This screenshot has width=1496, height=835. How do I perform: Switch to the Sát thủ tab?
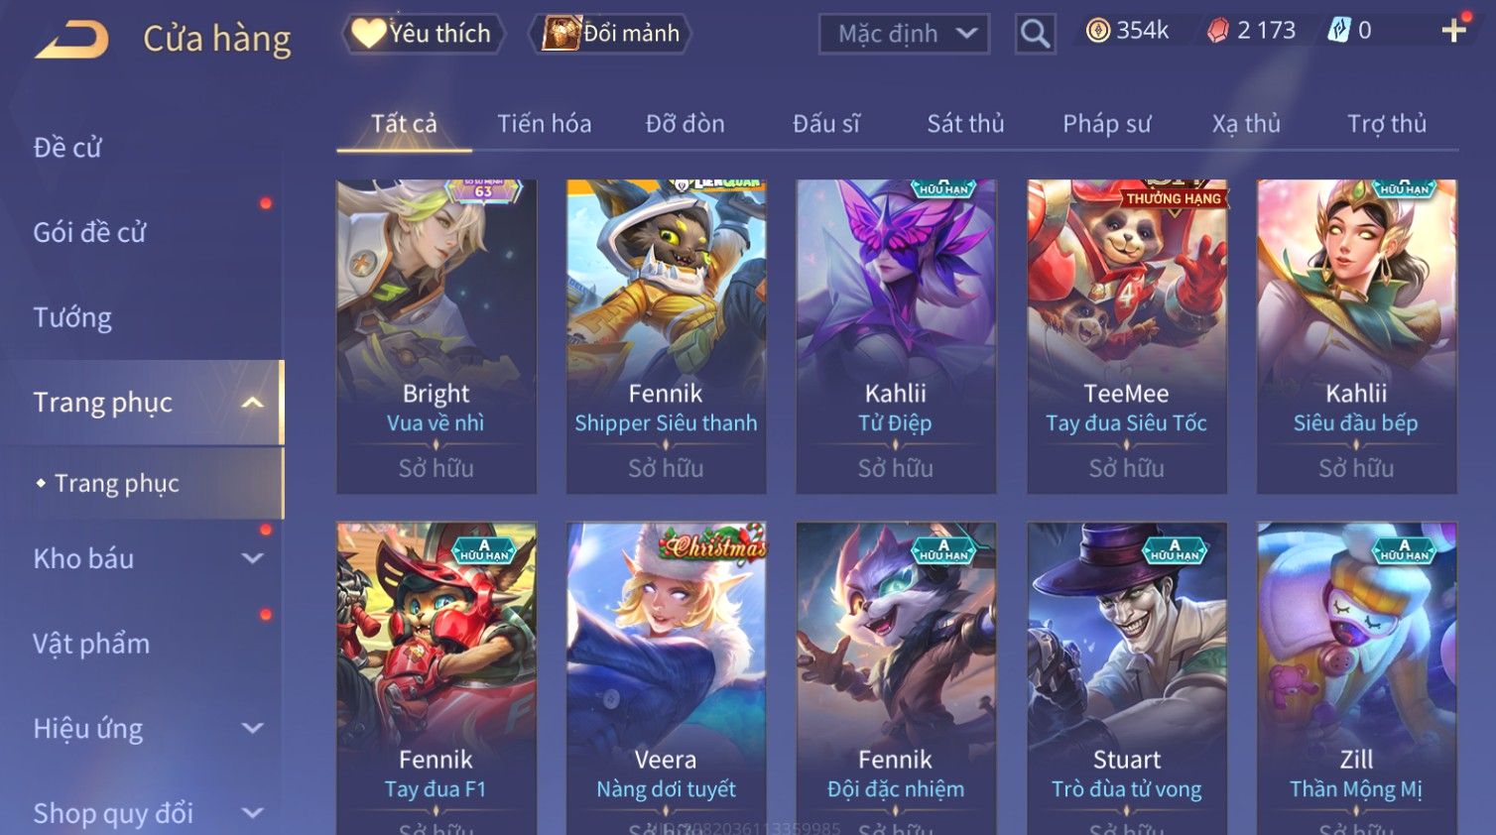[x=965, y=124]
